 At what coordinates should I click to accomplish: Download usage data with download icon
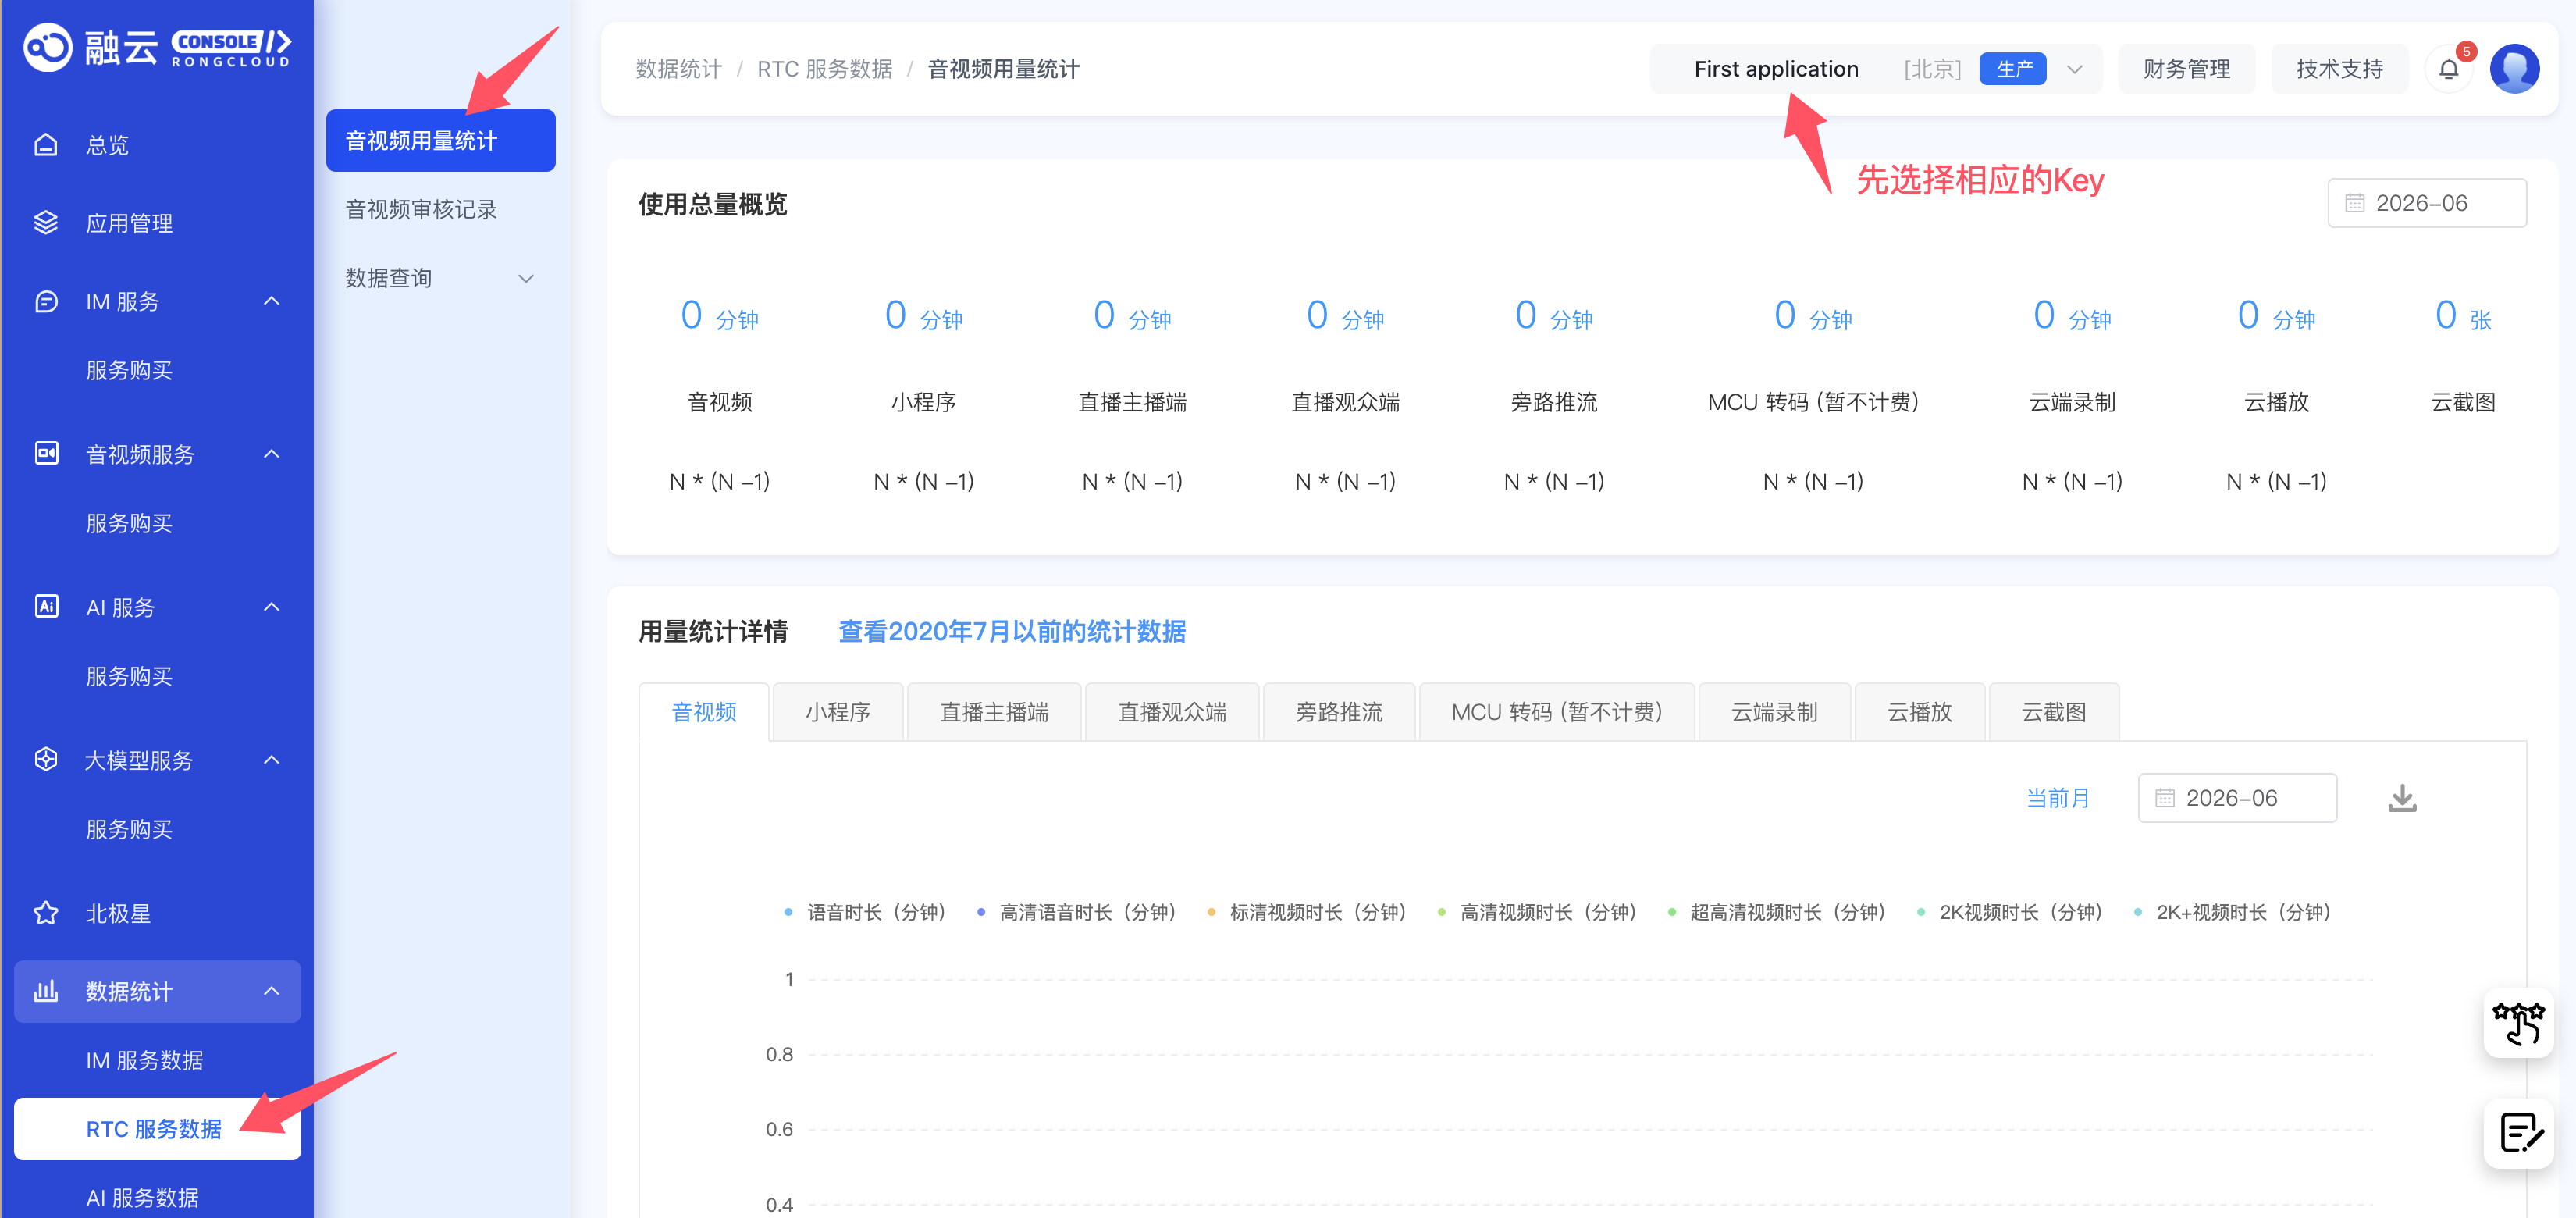(x=2402, y=798)
